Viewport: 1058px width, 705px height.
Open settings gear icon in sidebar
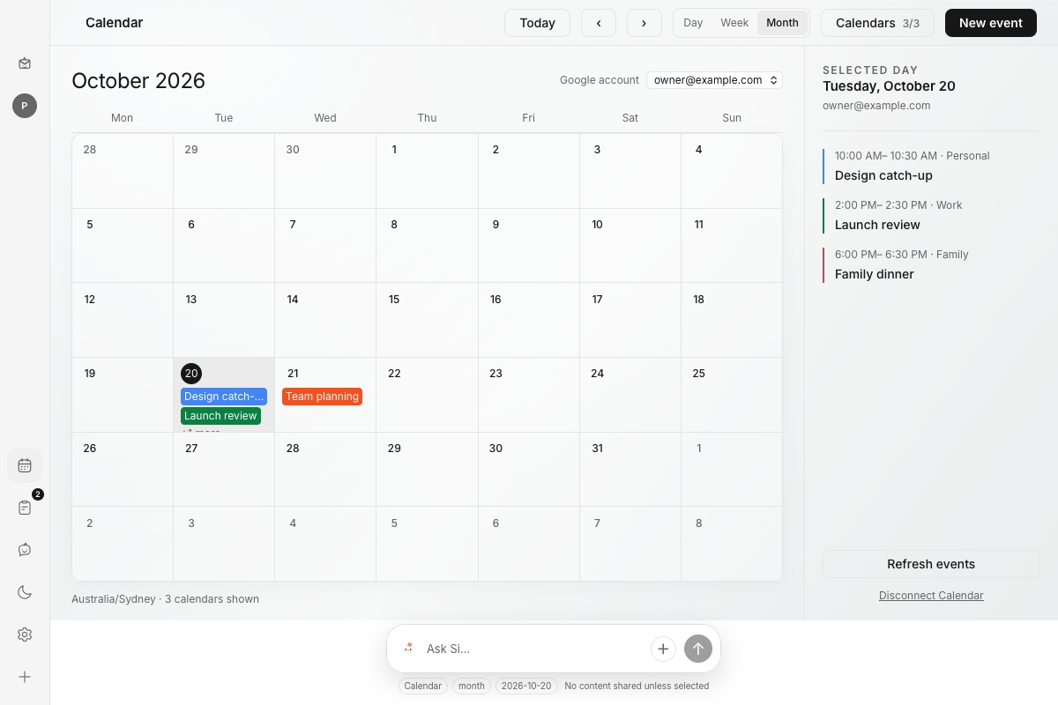[x=25, y=634]
